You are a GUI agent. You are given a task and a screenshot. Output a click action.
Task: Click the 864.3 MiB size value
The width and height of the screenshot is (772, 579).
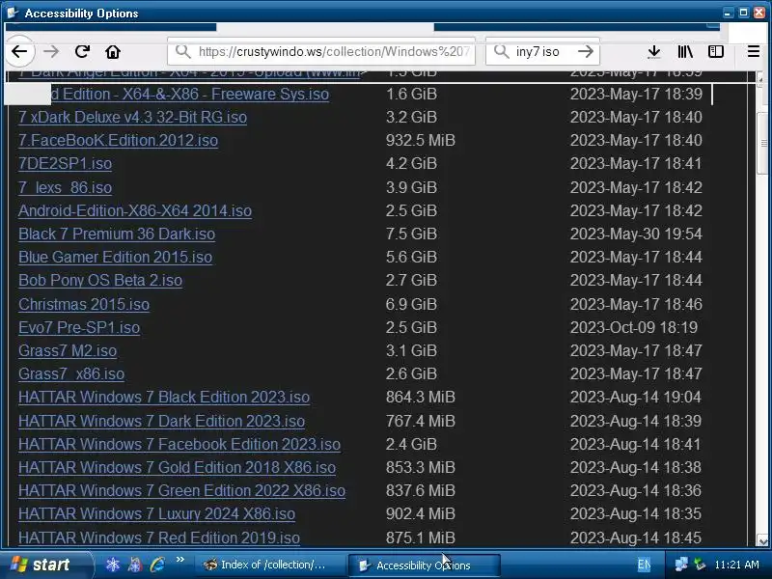pos(421,397)
